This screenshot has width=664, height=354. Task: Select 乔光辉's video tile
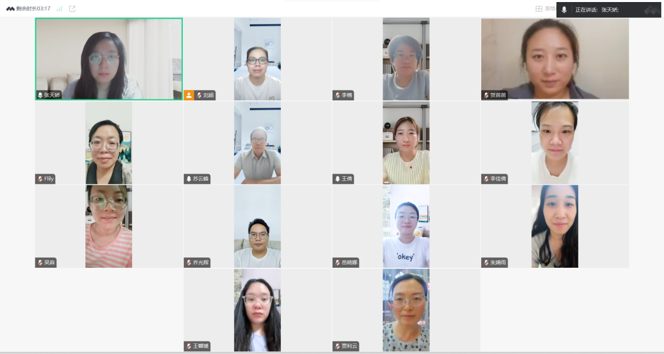pos(257,226)
